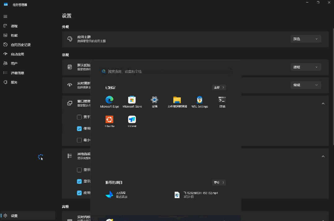
Task: Open the real-time update speed dropdown showing 常规
Action: pyautogui.click(x=306, y=85)
